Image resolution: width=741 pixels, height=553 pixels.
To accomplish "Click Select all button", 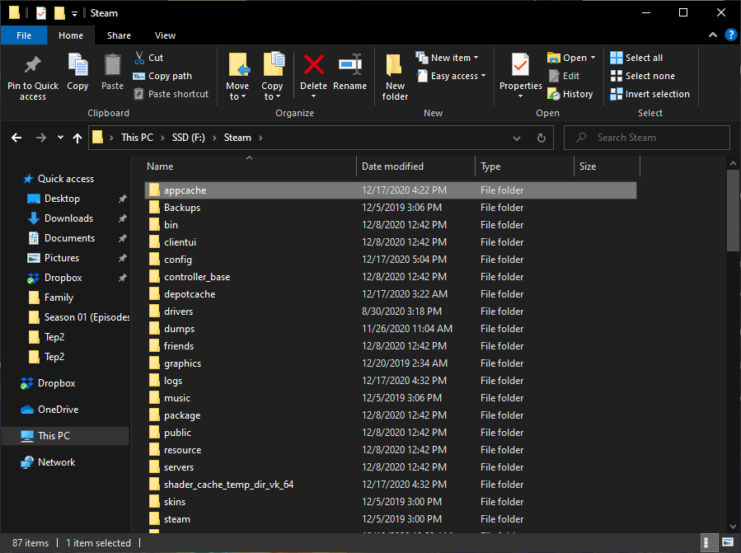I will [x=636, y=58].
